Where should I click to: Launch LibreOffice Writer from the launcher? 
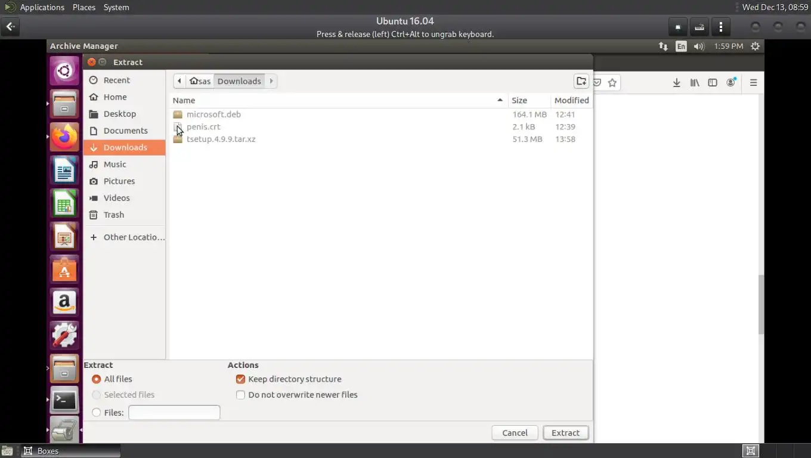[x=64, y=171]
